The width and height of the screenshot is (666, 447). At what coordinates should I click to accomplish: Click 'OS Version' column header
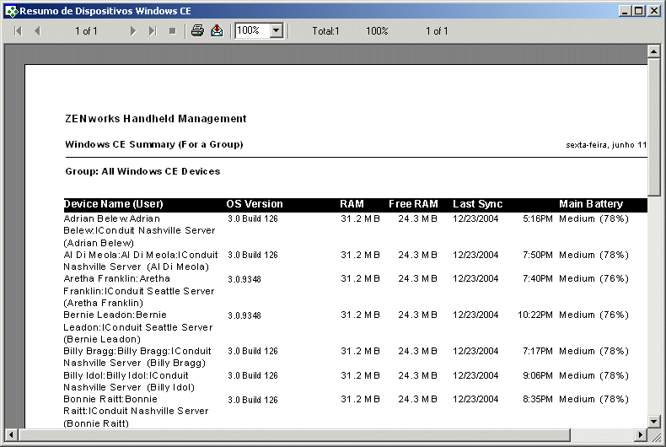click(255, 204)
